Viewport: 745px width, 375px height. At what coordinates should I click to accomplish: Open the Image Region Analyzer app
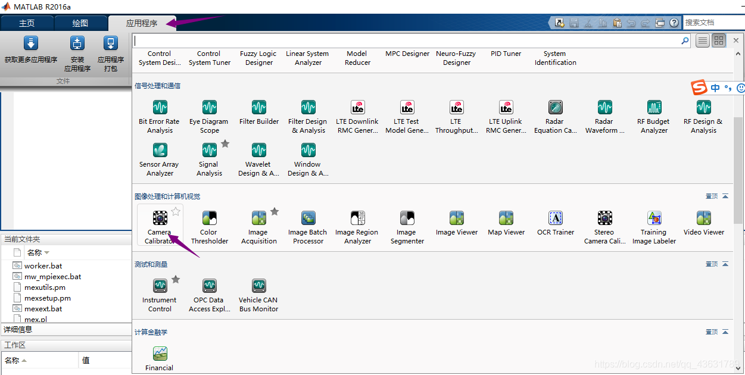coord(357,226)
